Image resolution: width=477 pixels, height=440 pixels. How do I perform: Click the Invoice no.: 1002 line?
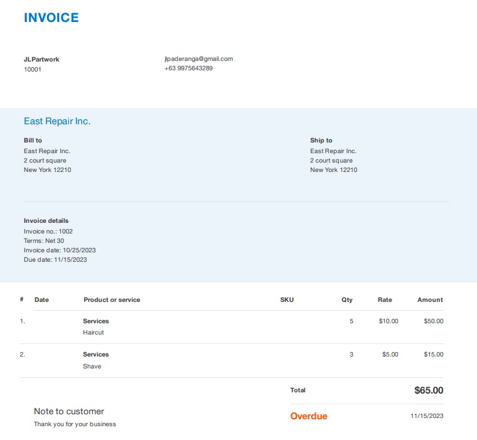(48, 232)
